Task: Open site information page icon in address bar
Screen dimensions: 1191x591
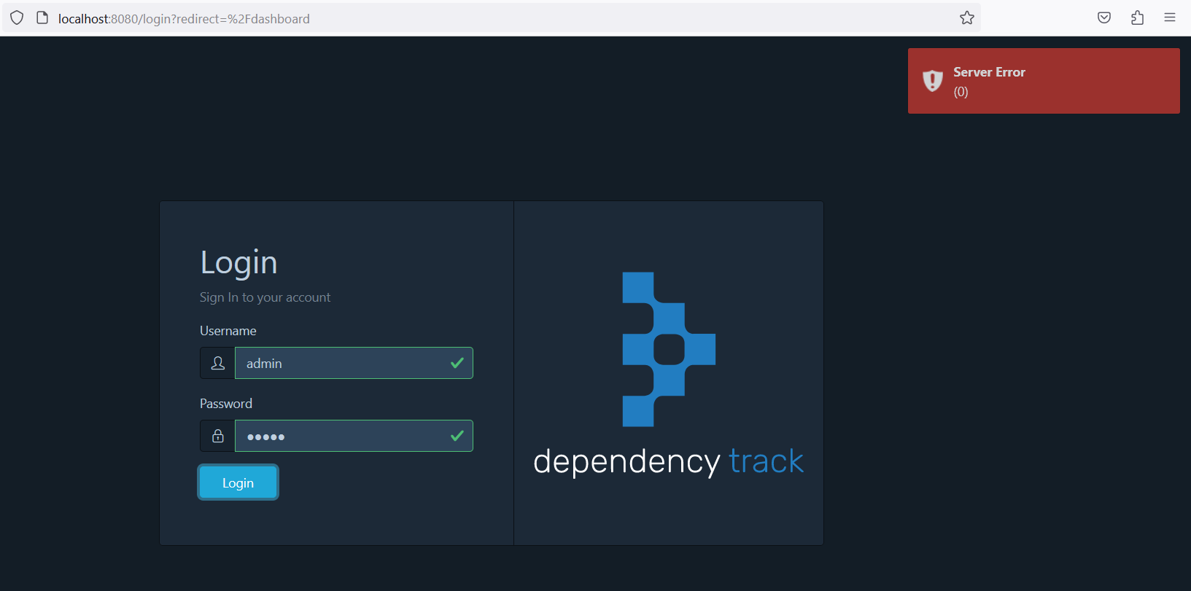Action: click(x=42, y=18)
